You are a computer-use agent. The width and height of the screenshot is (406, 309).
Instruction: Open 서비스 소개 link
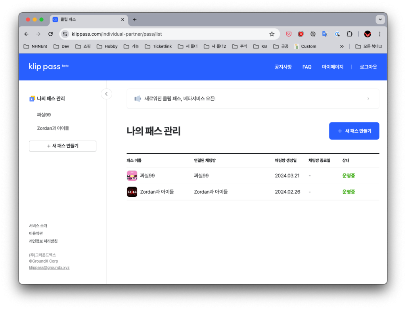(x=38, y=226)
